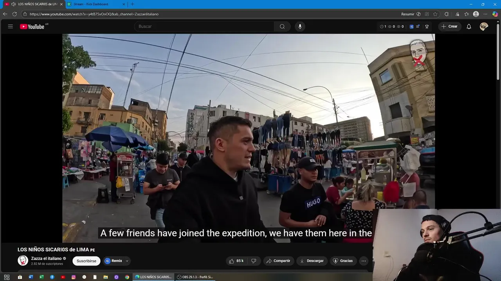The height and width of the screenshot is (281, 501).
Task: Open the list extension icon beside IQ
Action: tap(418, 27)
